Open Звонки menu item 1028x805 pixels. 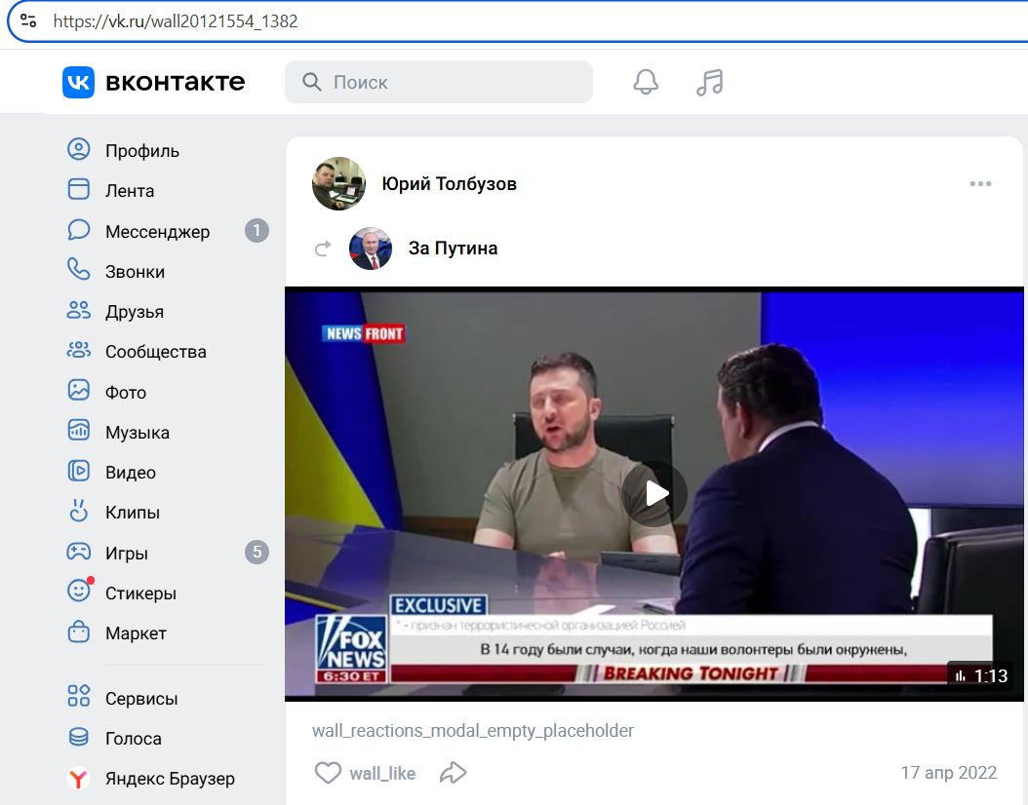coord(135,271)
